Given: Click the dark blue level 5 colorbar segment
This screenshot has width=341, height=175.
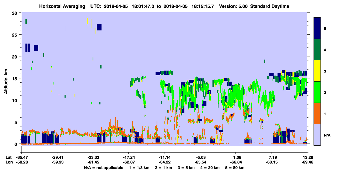Looking at the screenshot, I should [317, 28].
